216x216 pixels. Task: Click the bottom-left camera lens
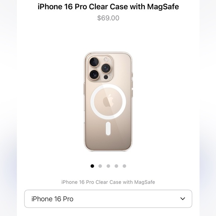pos(94,75)
